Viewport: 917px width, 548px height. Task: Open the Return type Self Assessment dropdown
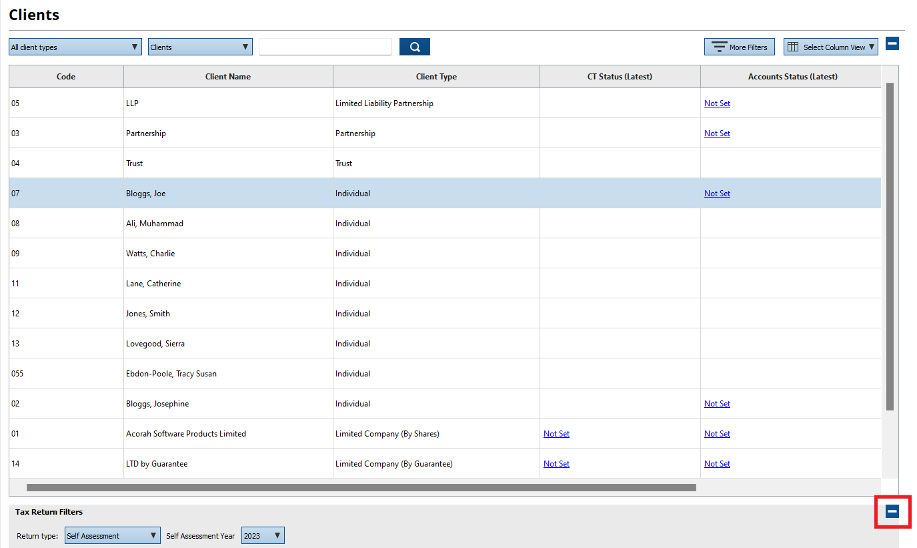(112, 535)
